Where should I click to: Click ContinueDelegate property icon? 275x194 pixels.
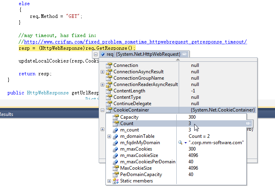tap(109, 104)
